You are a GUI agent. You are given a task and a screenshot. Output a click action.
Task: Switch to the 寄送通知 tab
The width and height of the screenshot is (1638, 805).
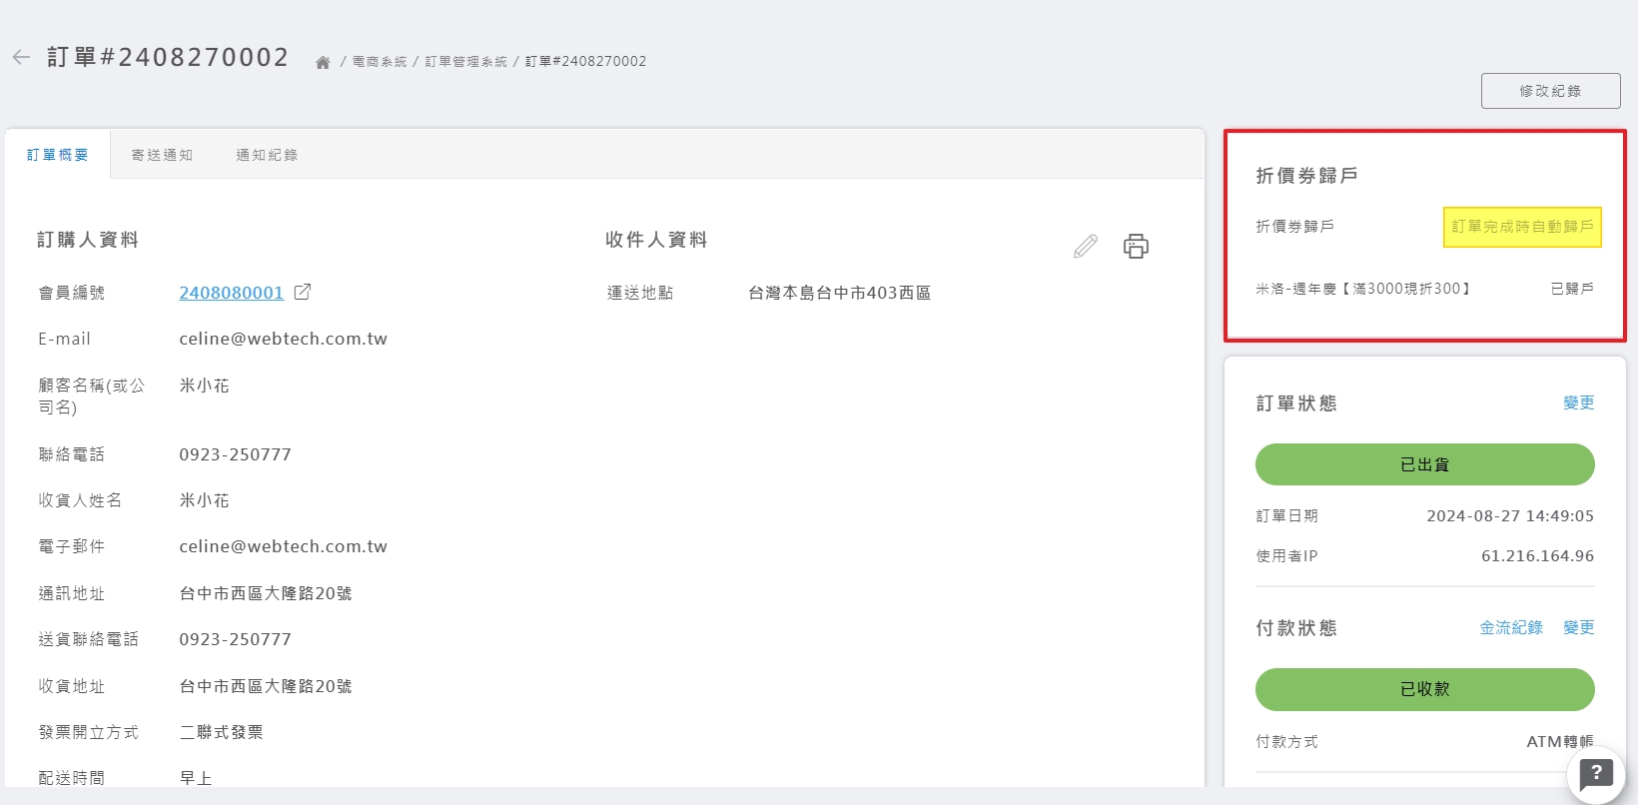[162, 155]
